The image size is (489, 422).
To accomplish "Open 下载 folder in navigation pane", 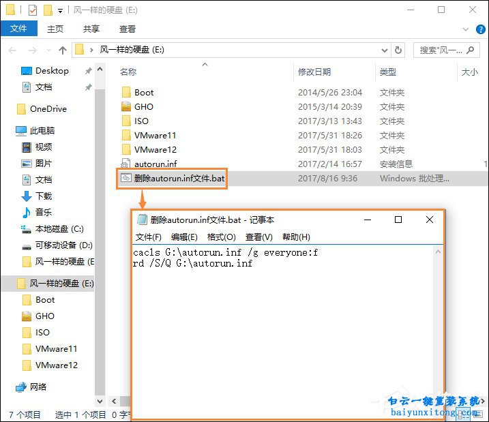I will tap(44, 196).
